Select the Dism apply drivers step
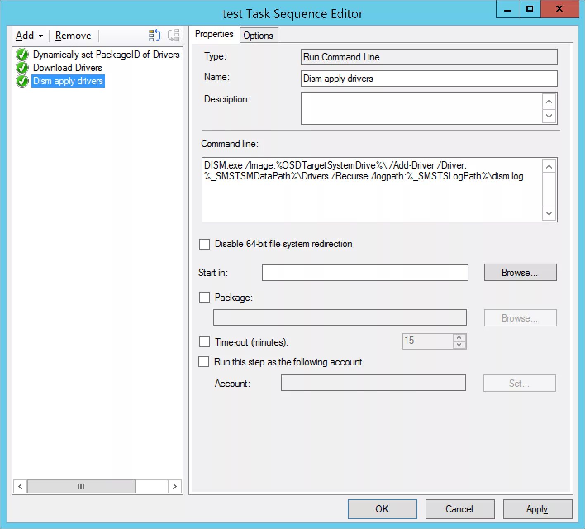The width and height of the screenshot is (585, 529). pos(68,81)
